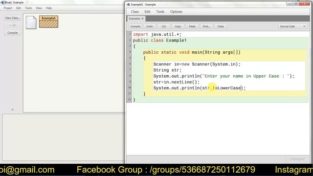Open the Source Code view dropdown
This screenshot has width=313, height=176.
pyautogui.click(x=292, y=26)
